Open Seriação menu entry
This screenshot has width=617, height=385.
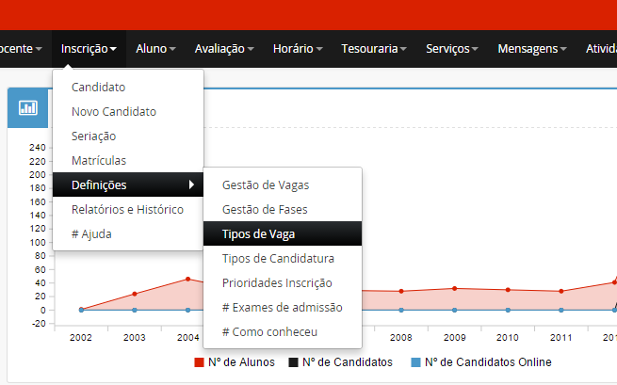(x=94, y=136)
